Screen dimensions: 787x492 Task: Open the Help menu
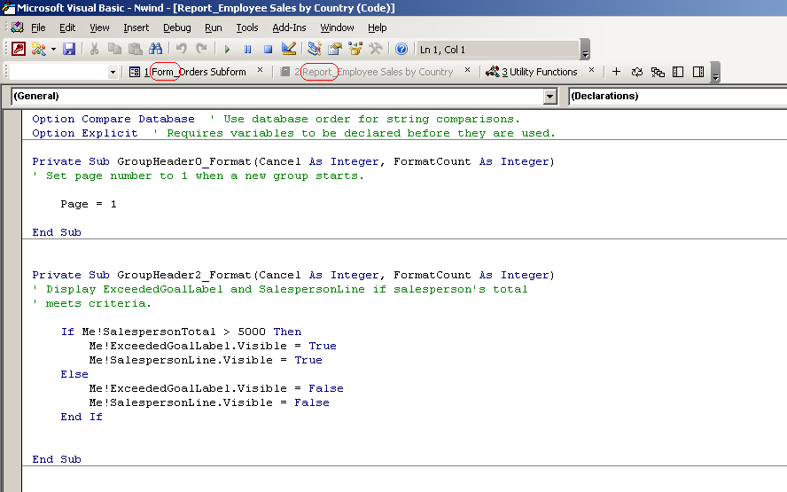(x=378, y=27)
